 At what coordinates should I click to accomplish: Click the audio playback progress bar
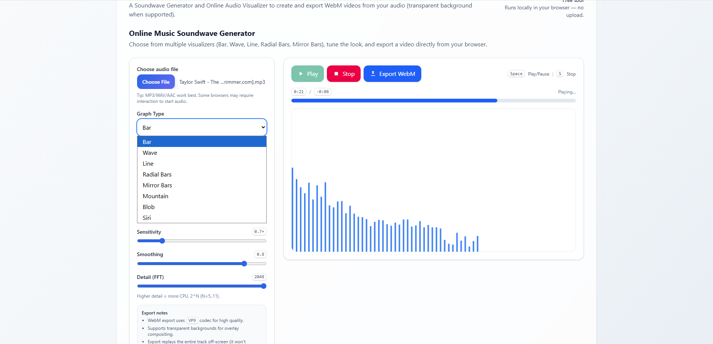434,101
